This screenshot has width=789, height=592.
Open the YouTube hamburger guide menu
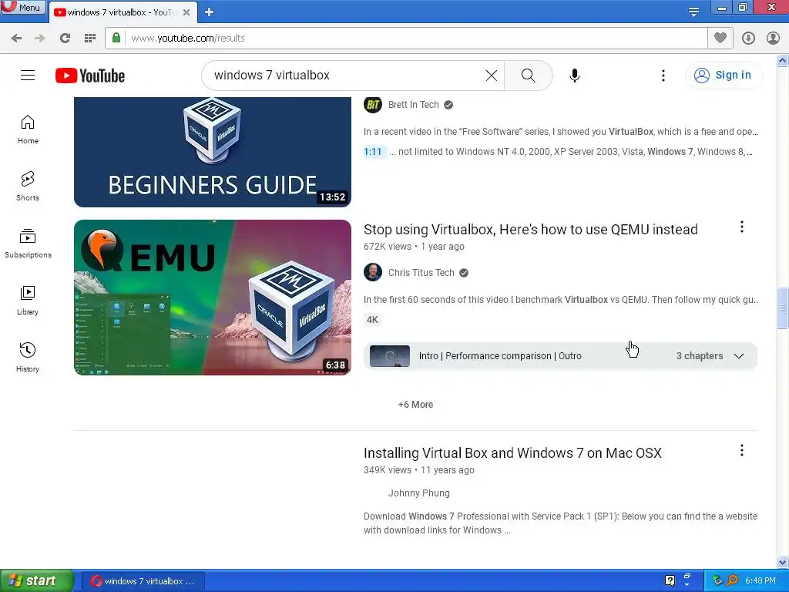[x=28, y=76]
